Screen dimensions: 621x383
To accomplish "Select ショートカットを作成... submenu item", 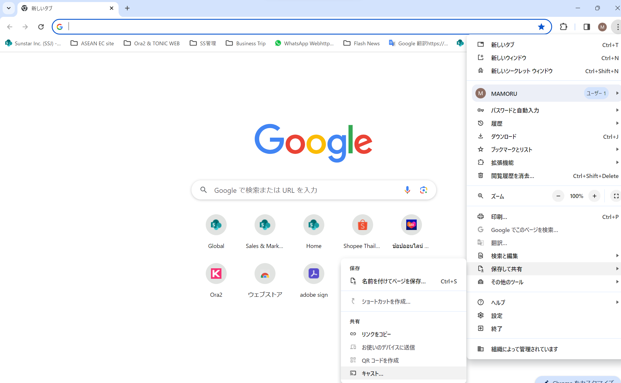I will (x=404, y=301).
